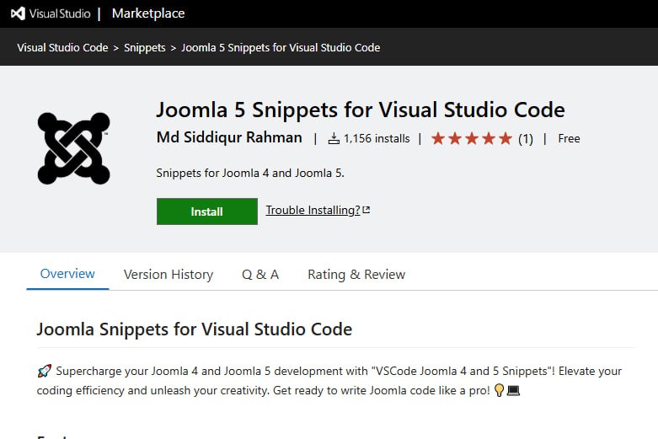Click the 1,156 installs count

(x=377, y=138)
